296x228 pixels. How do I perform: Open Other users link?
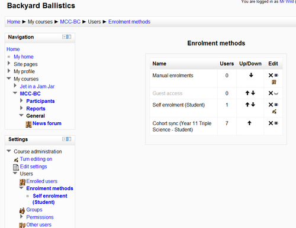click(x=39, y=224)
